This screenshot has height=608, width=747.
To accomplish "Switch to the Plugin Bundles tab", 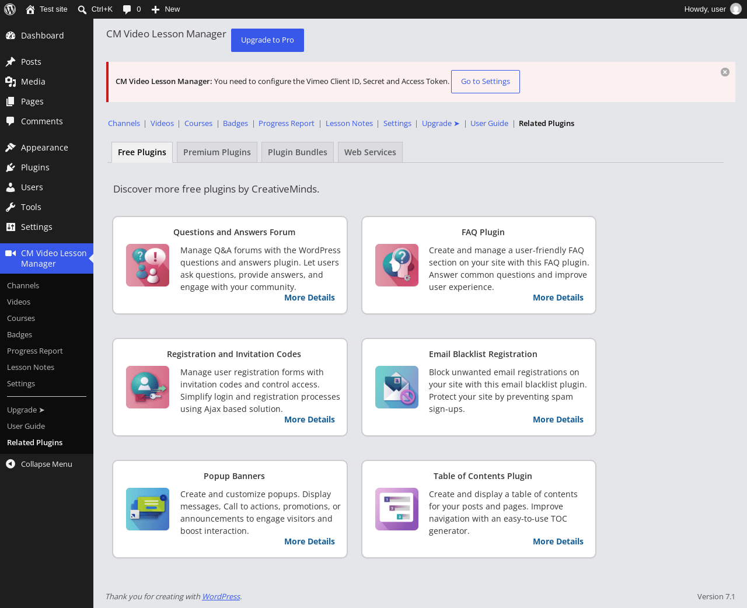I will click(298, 152).
